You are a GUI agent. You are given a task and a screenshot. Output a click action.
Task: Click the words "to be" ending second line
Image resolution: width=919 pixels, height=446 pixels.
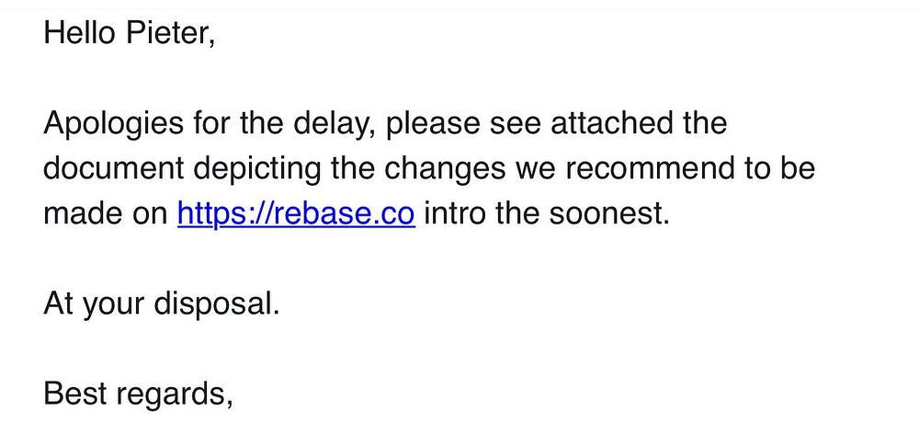pos(787,168)
